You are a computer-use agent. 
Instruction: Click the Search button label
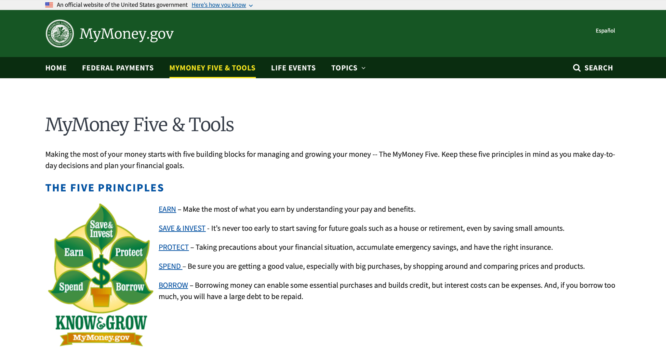click(598, 68)
